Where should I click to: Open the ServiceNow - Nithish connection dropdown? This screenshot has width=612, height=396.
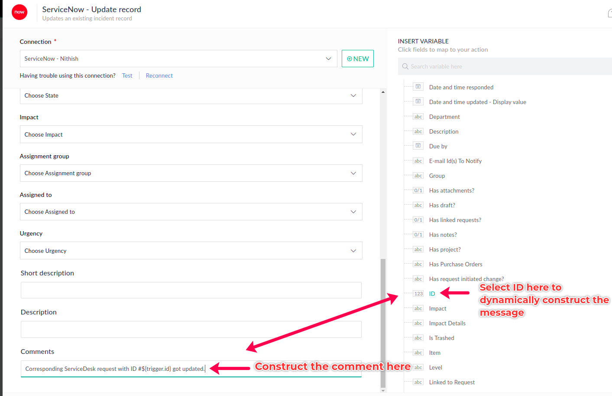[178, 59]
